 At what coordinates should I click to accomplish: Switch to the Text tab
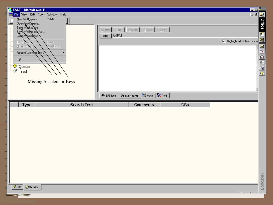point(162,96)
